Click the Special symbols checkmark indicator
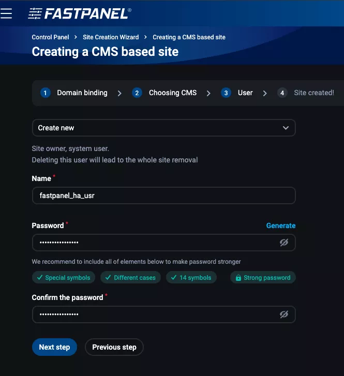344x376 pixels. 40,278
